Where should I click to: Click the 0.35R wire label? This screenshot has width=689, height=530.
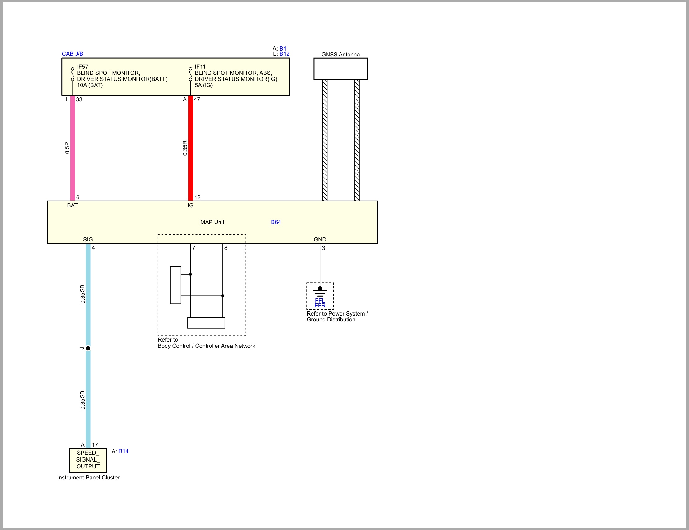185,148
